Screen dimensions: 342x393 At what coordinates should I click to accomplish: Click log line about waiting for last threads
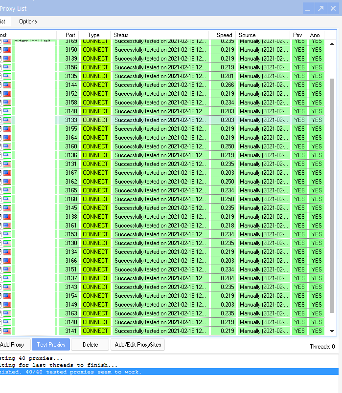click(x=59, y=365)
